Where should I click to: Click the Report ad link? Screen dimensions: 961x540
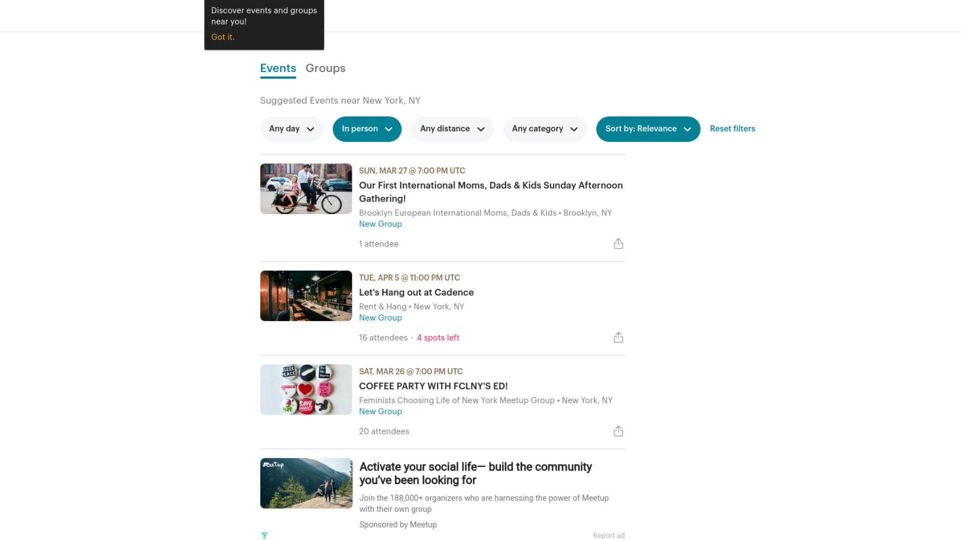[x=609, y=535]
